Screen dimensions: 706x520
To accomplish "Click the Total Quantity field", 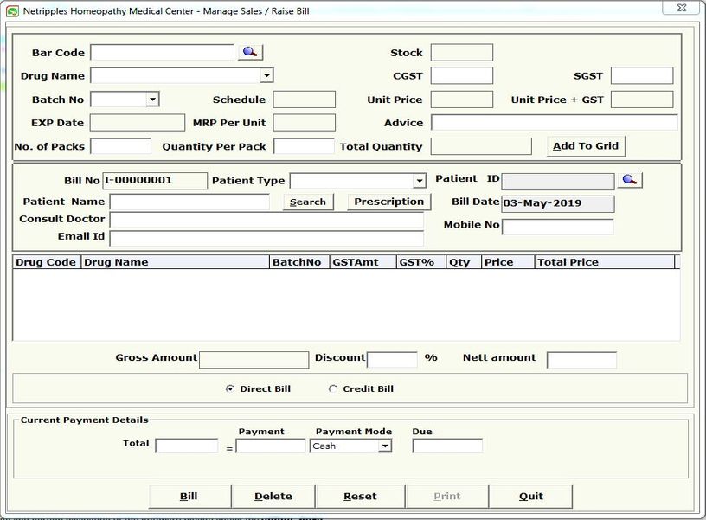I will click(481, 146).
